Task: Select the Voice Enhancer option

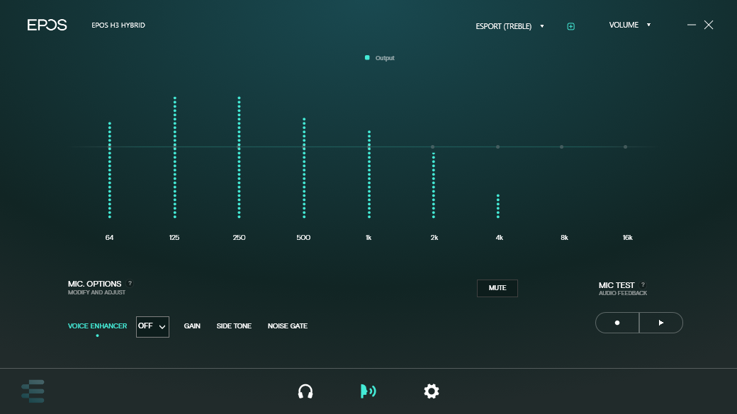Action: 97,326
